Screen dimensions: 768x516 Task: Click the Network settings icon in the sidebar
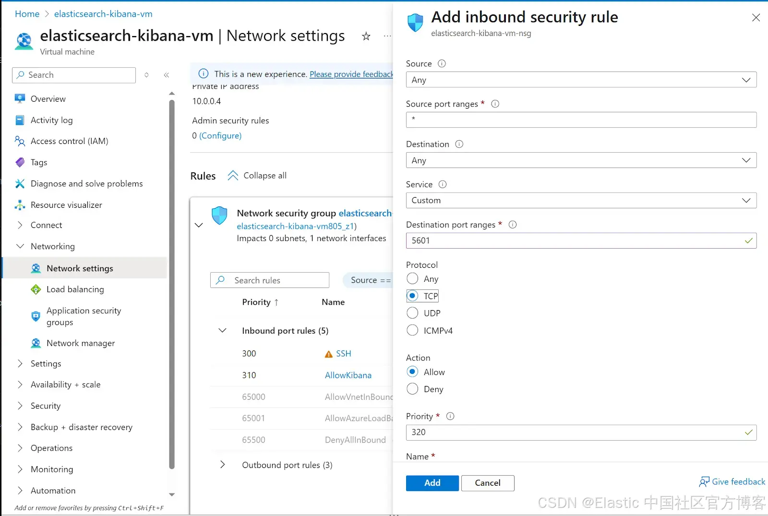click(x=36, y=268)
